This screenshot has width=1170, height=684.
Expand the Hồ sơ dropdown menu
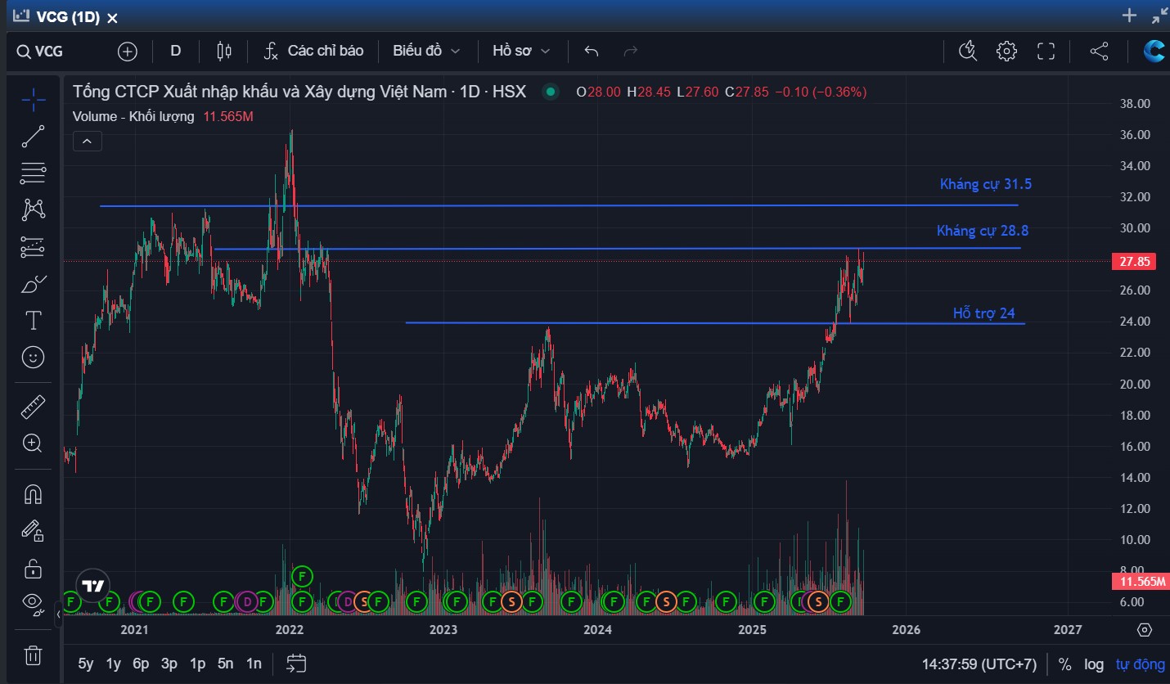tap(520, 51)
